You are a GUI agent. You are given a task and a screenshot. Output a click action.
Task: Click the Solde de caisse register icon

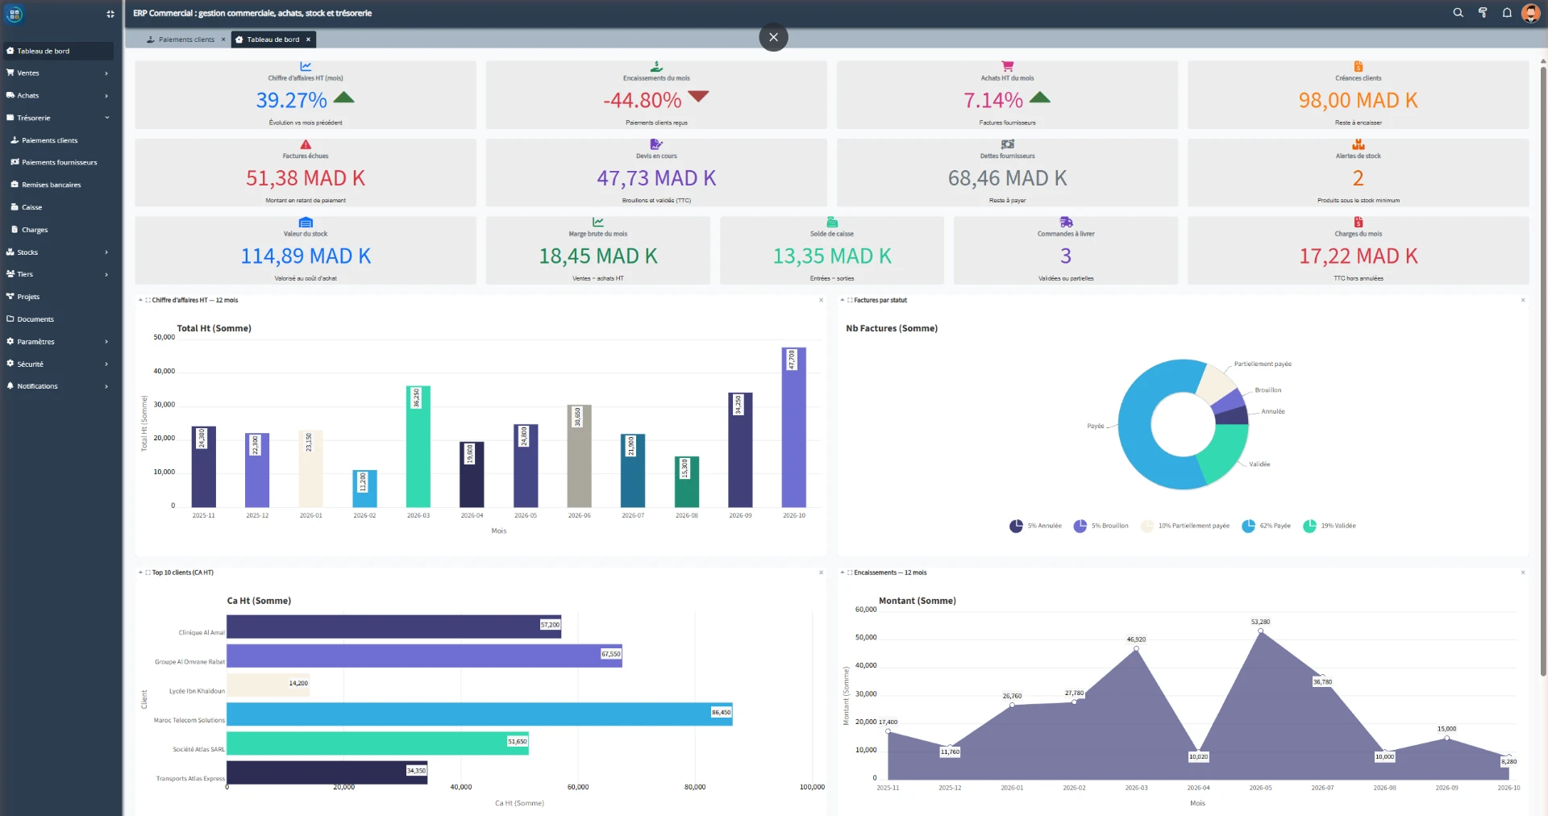832,223
